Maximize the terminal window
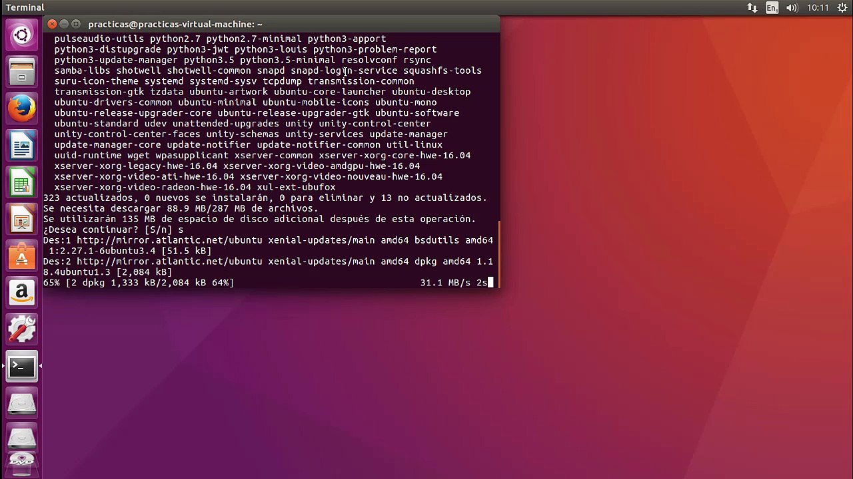The width and height of the screenshot is (853, 479). tap(76, 24)
